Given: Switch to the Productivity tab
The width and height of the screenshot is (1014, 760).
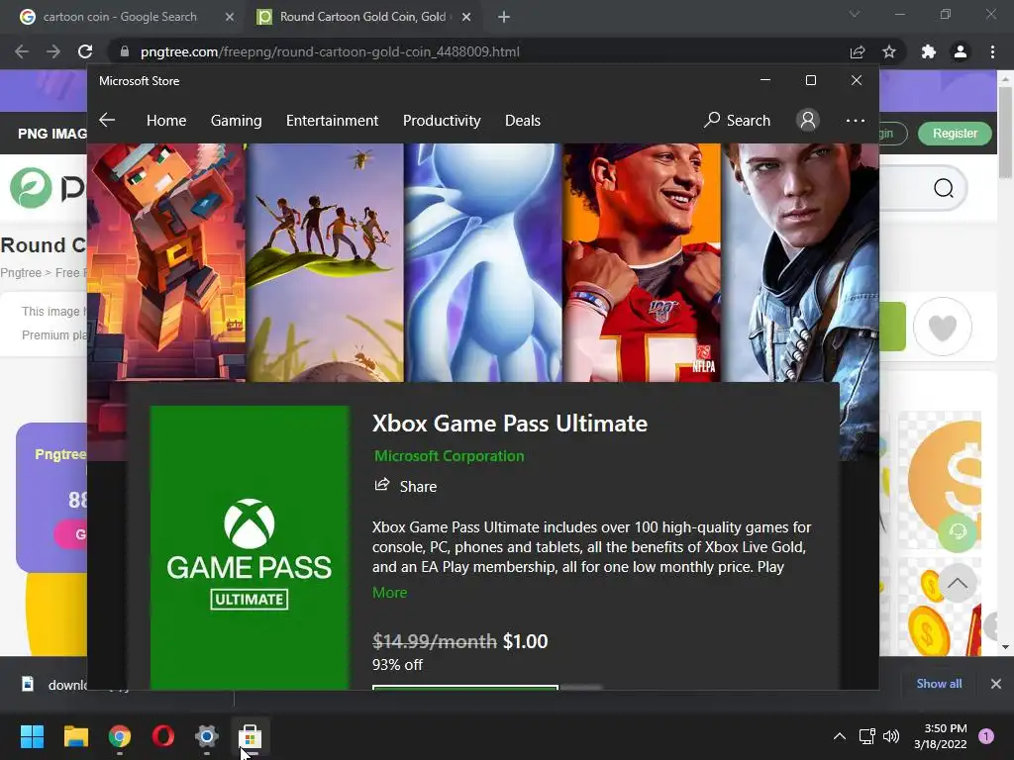Looking at the screenshot, I should [442, 120].
